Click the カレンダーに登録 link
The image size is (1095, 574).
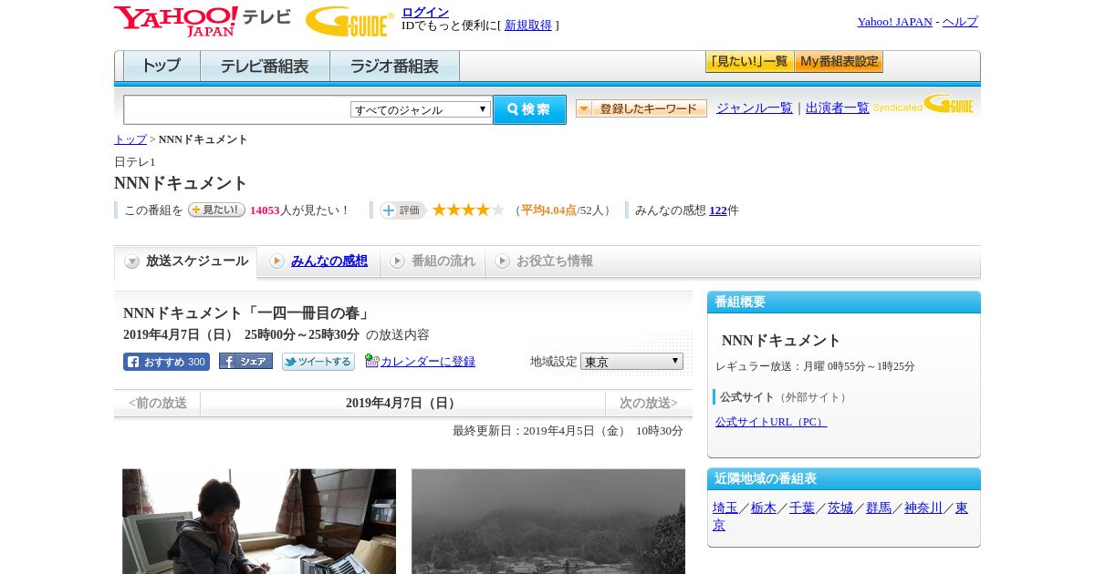[428, 362]
